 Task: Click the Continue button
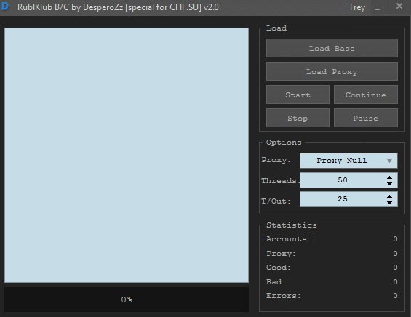click(x=366, y=95)
